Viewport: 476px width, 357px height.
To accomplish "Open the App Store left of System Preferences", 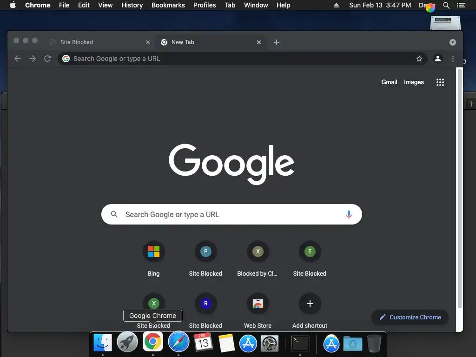I will [x=248, y=344].
